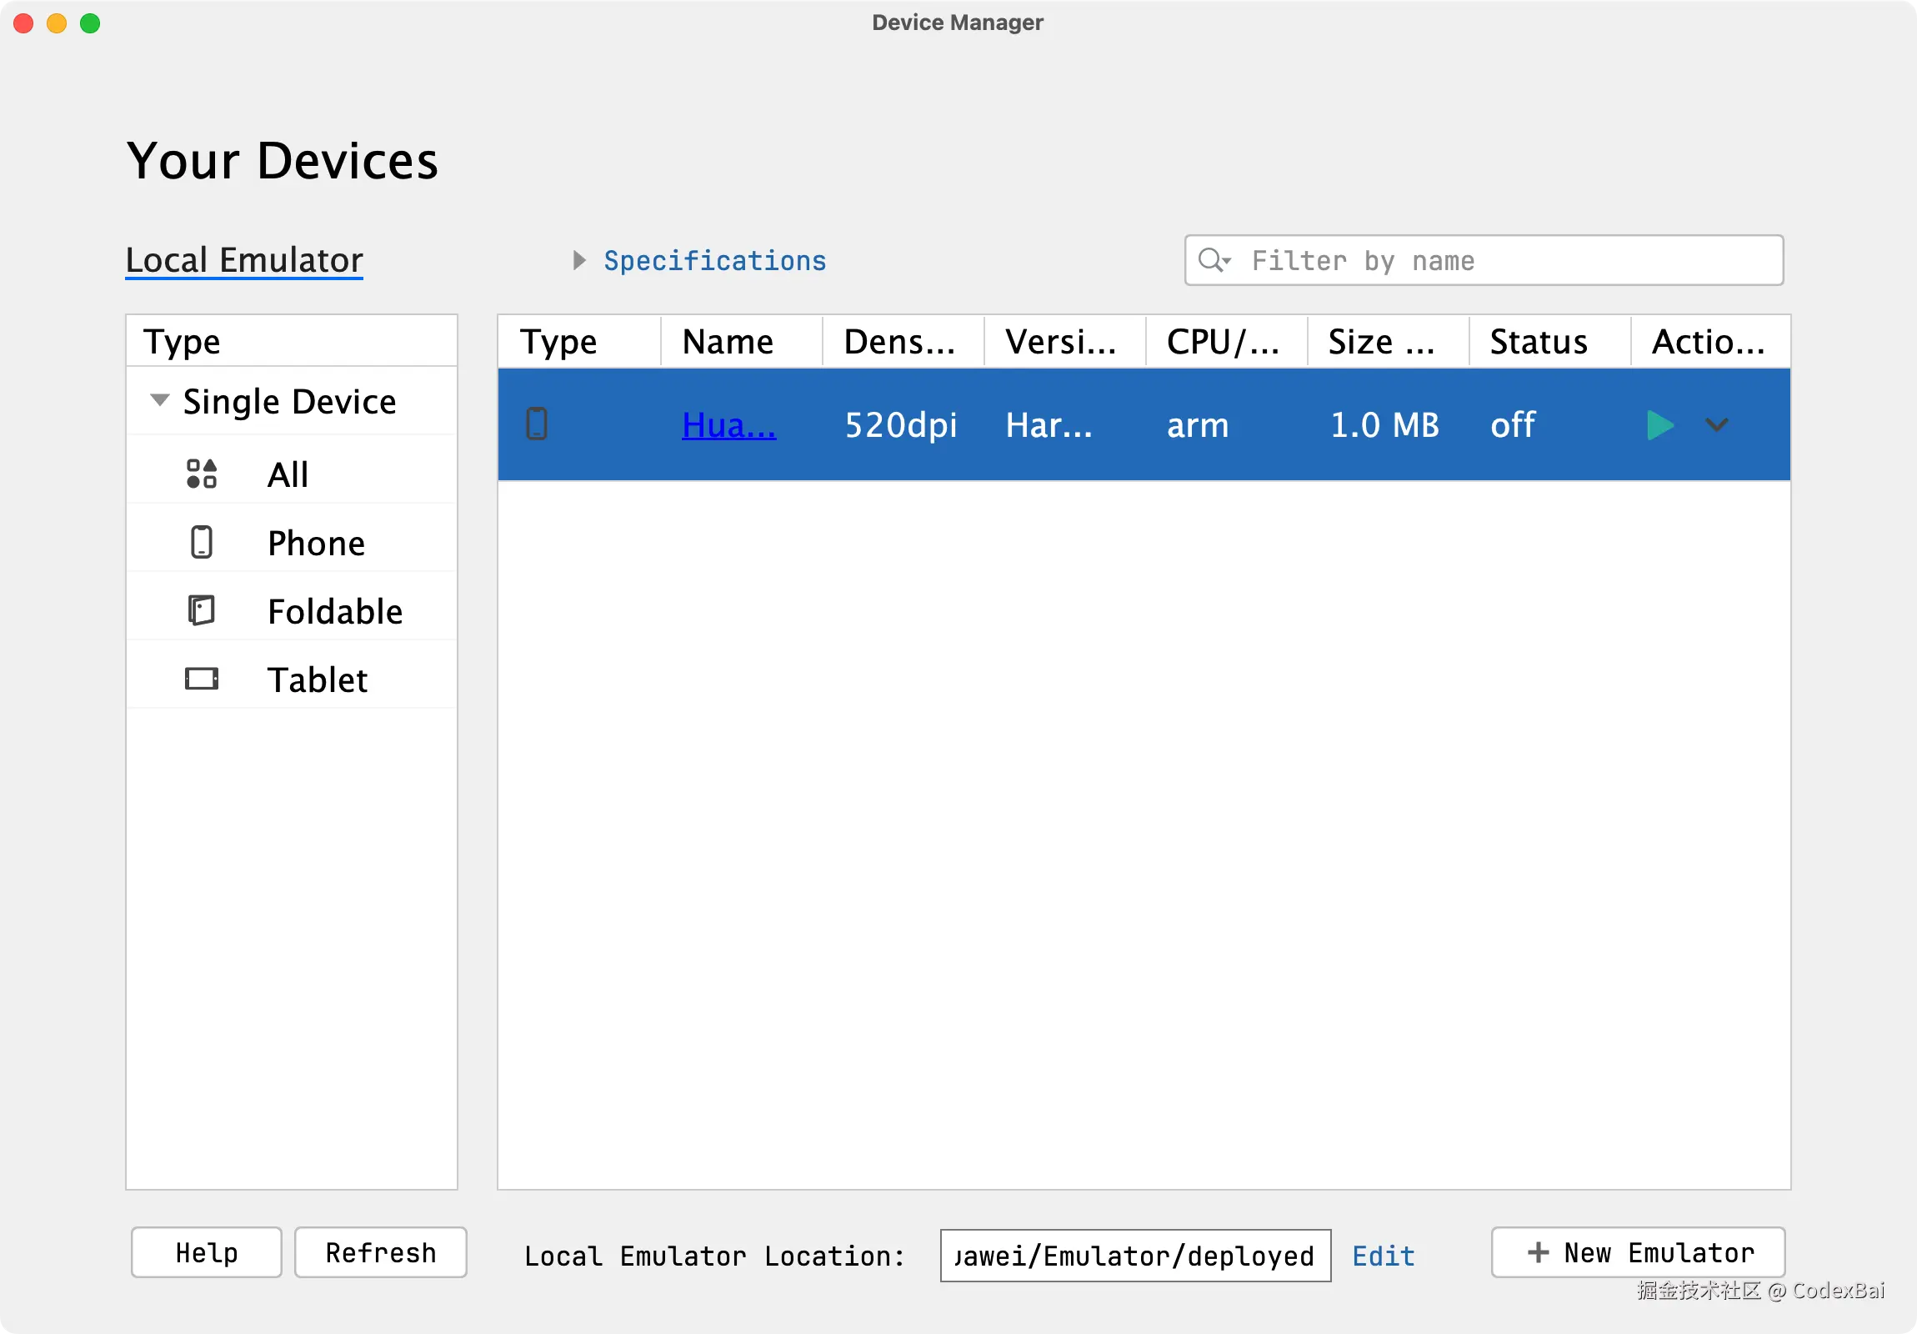Open the Hua... device name link

(728, 425)
